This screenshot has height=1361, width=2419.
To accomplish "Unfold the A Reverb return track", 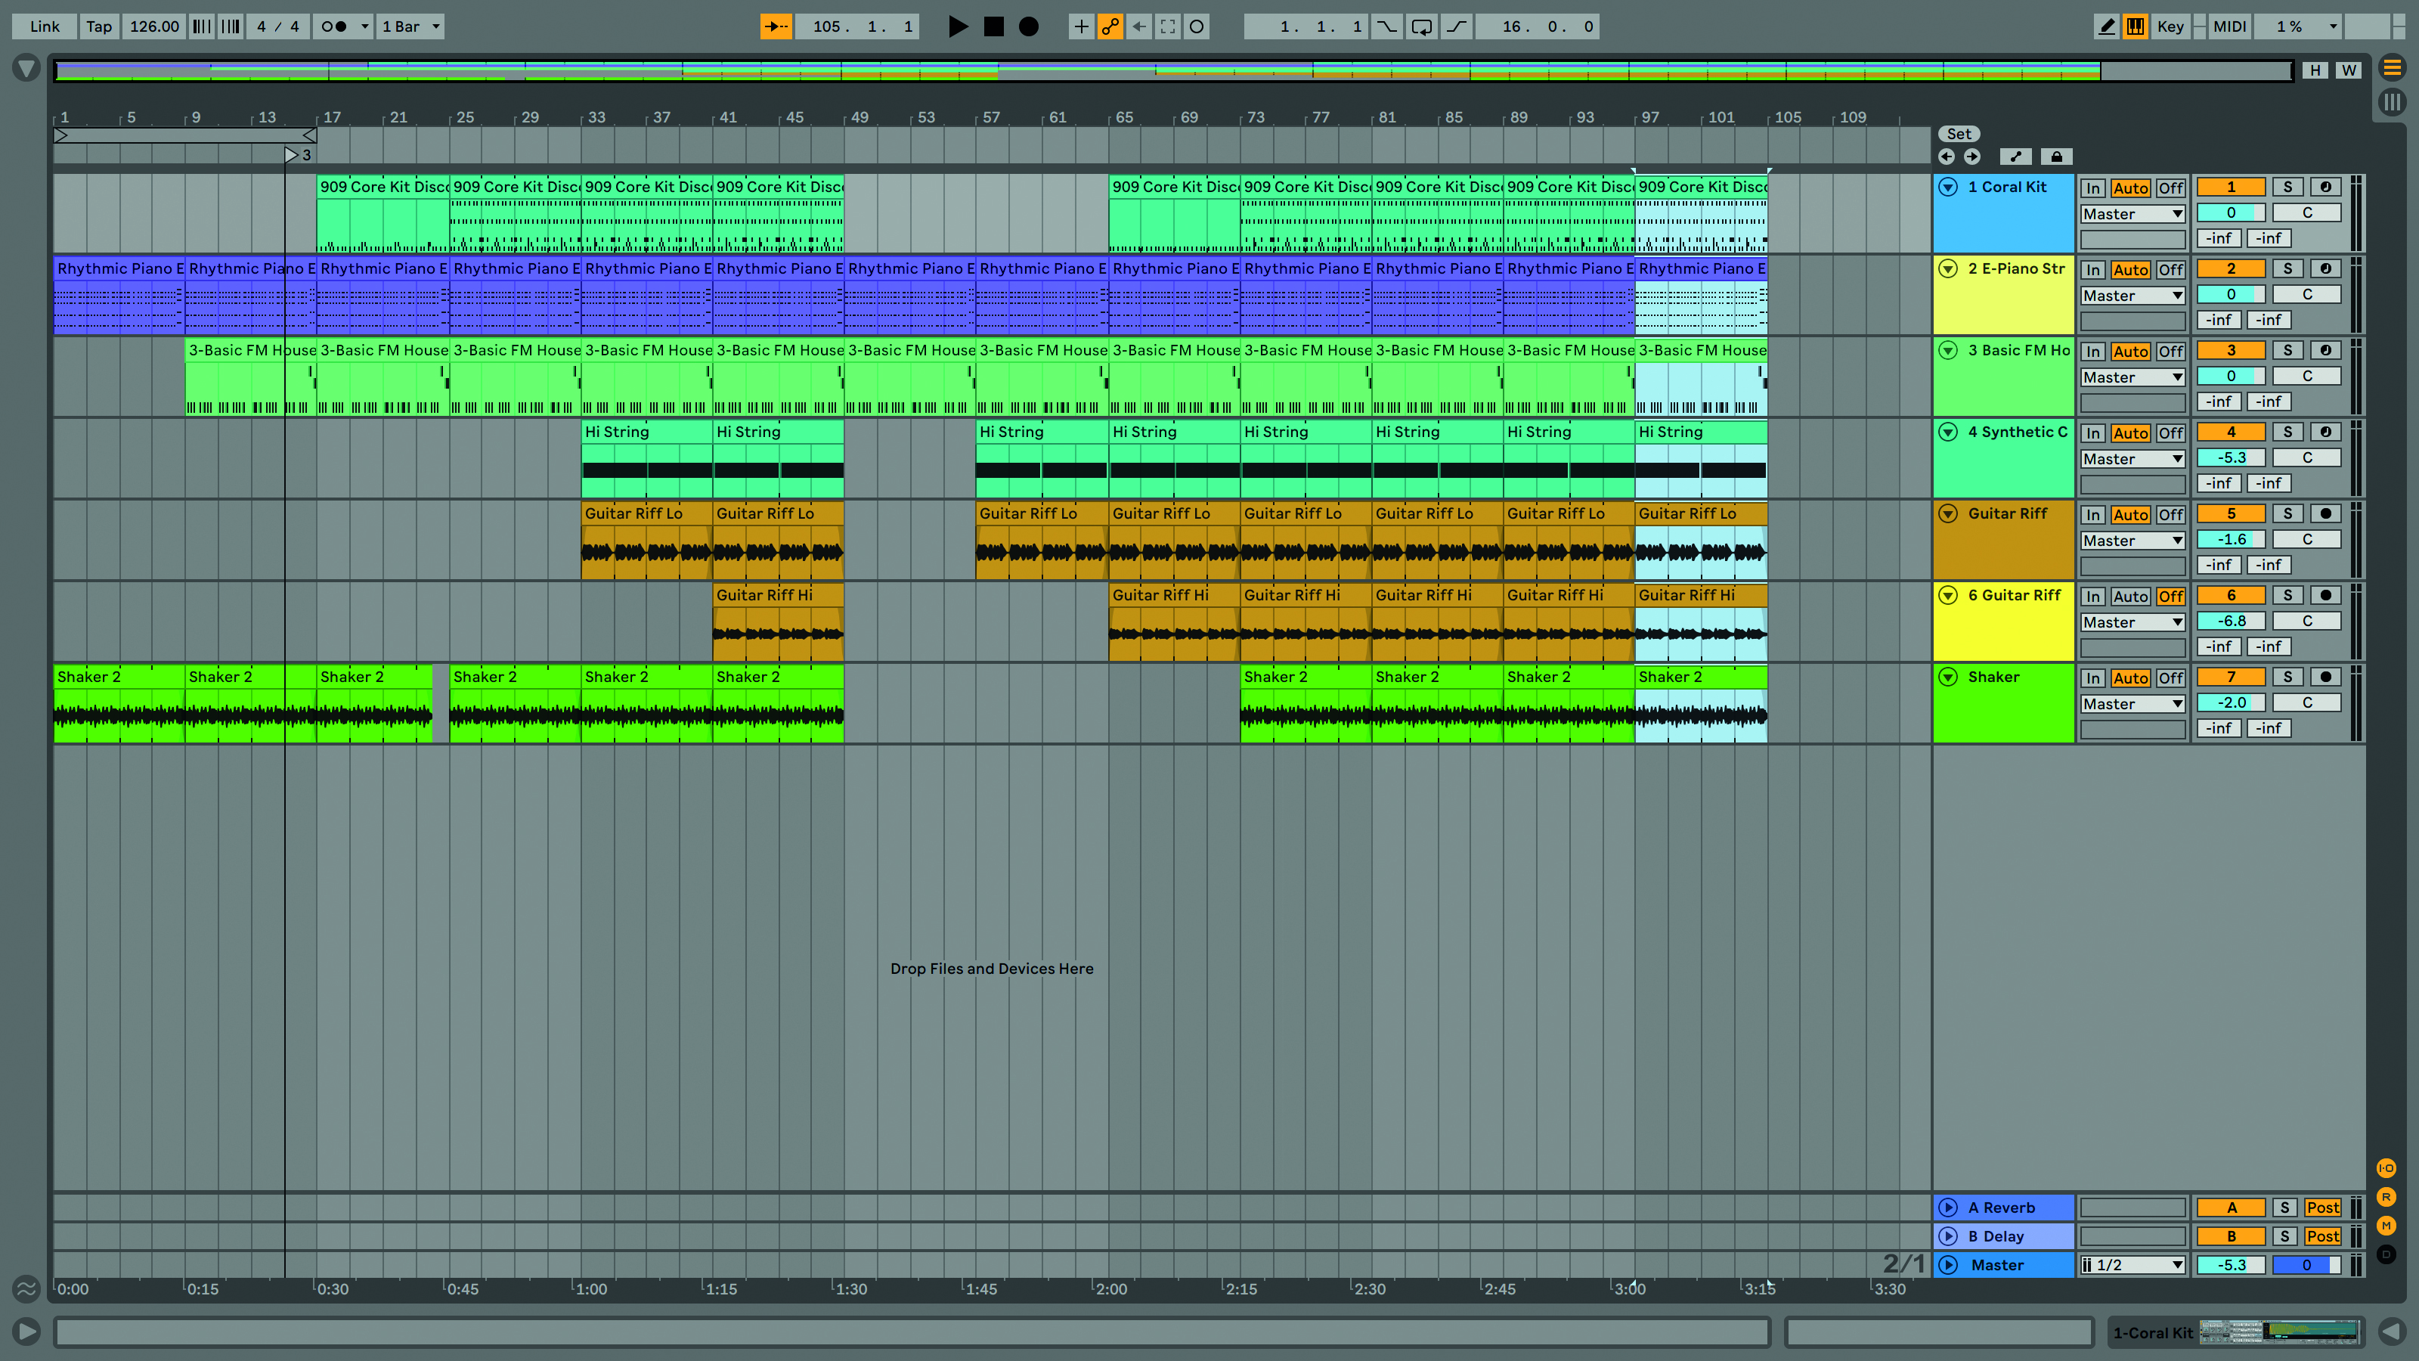I will (x=1949, y=1208).
